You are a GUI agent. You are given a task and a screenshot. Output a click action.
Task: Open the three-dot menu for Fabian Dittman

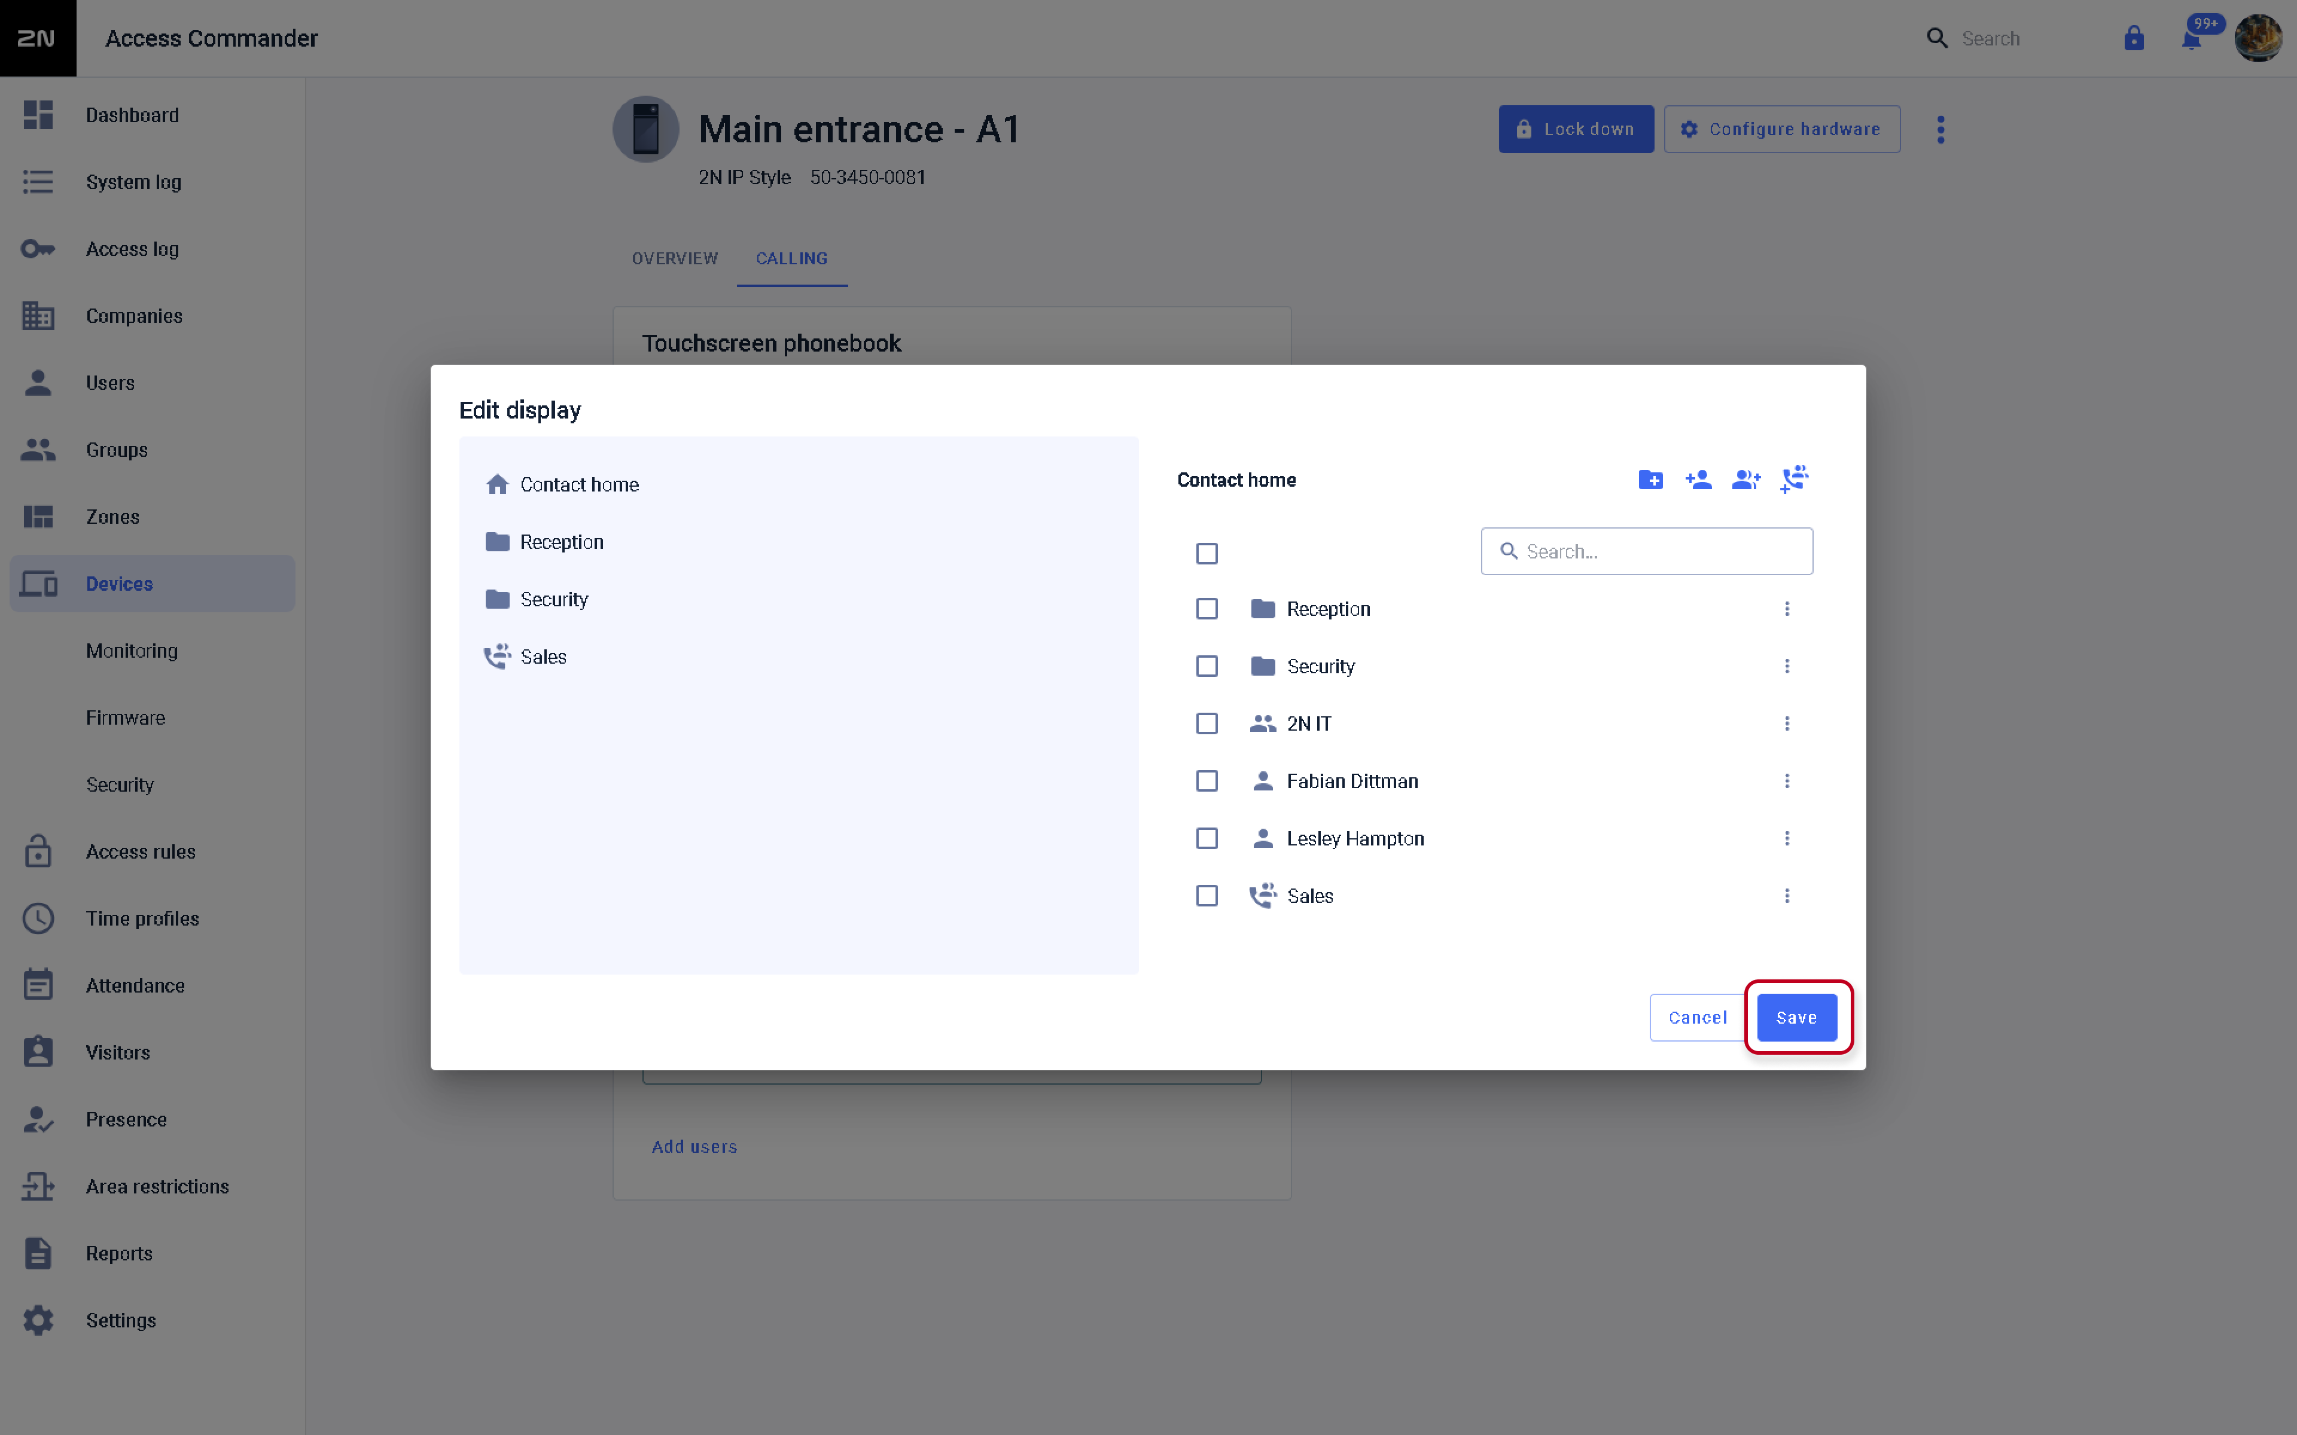(1786, 781)
